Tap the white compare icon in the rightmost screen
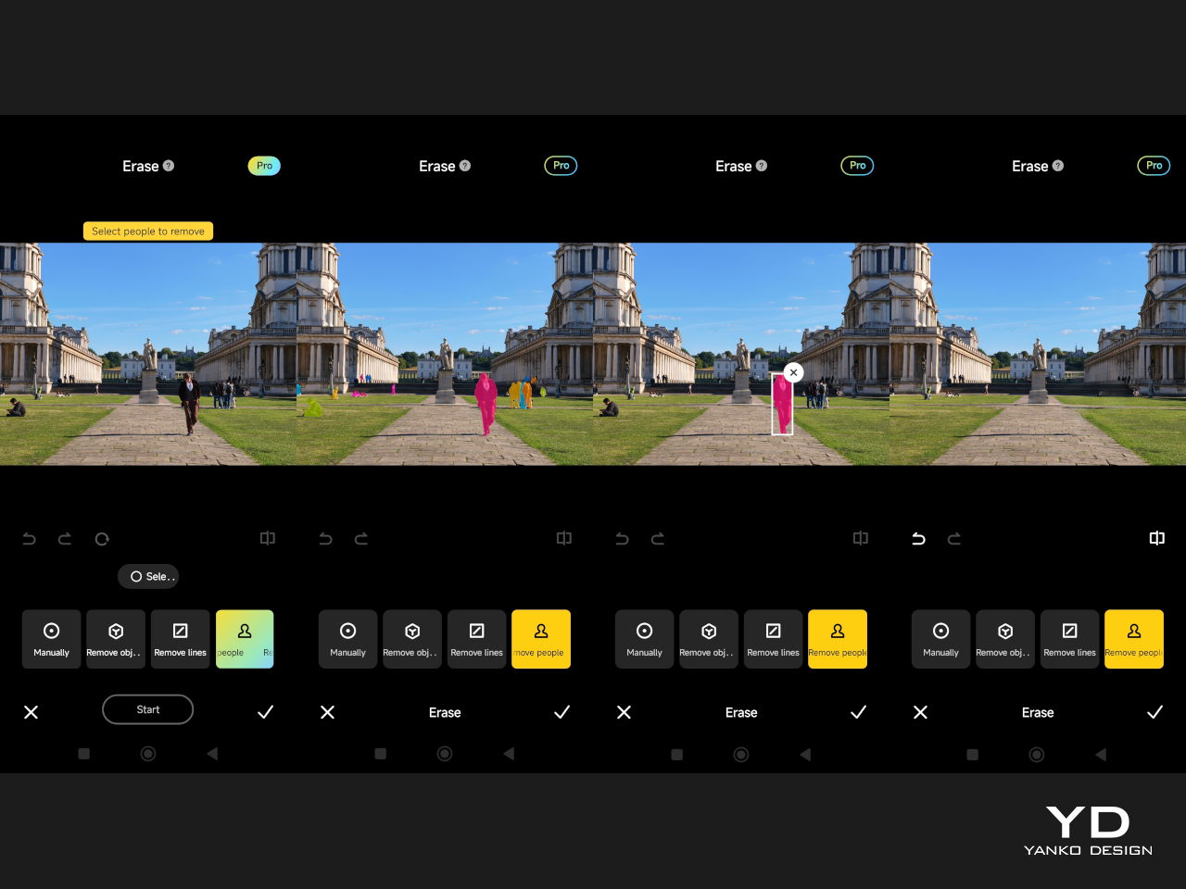 1156,538
